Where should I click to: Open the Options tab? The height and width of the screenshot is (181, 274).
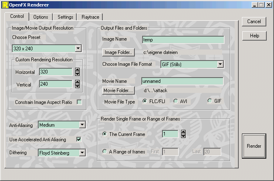point(41,17)
